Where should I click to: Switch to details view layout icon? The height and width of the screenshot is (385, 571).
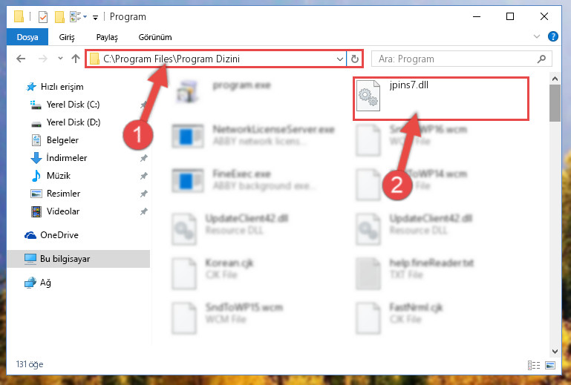click(x=533, y=365)
